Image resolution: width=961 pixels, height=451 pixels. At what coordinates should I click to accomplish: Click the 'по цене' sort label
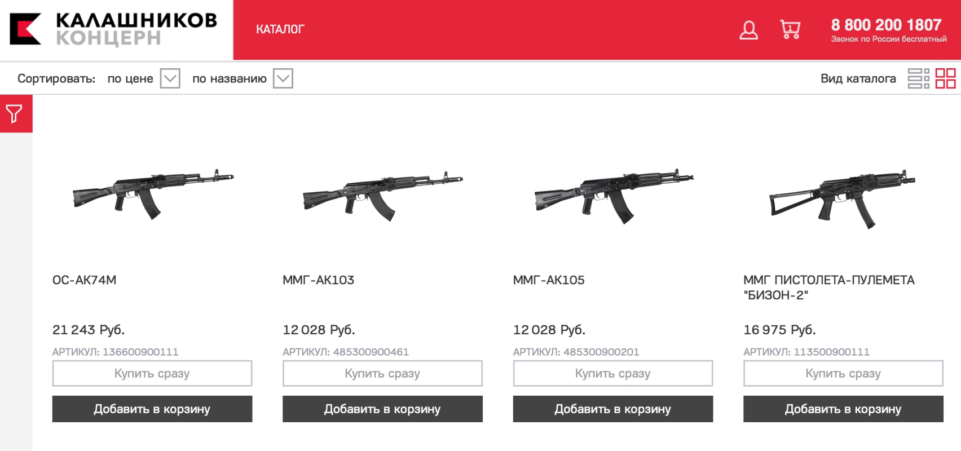130,78
